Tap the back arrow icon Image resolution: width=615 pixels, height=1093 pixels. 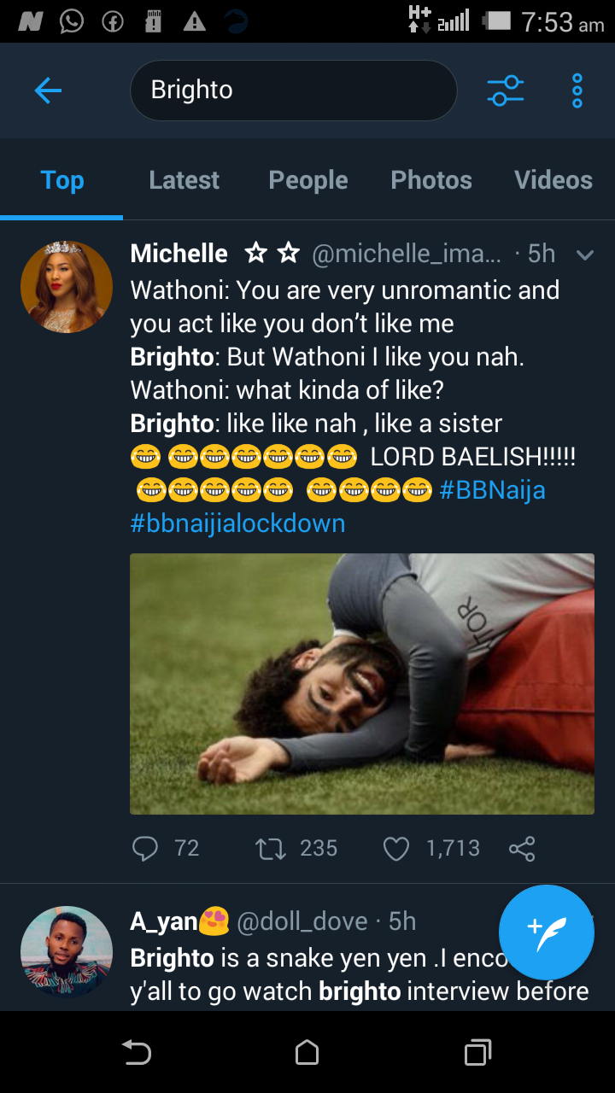click(48, 90)
